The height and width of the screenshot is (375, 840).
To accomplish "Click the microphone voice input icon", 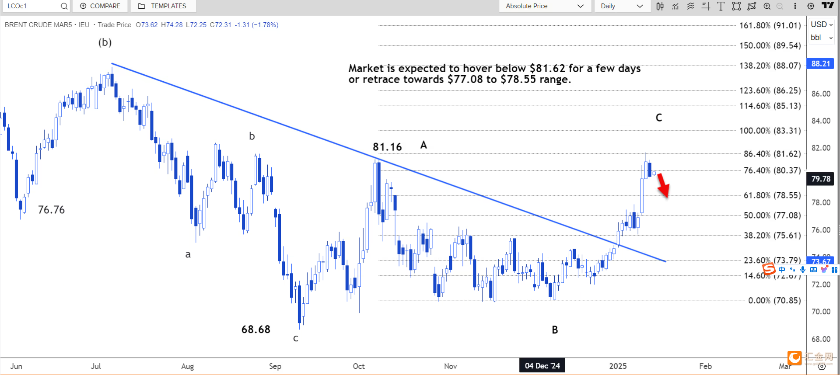I will [803, 270].
